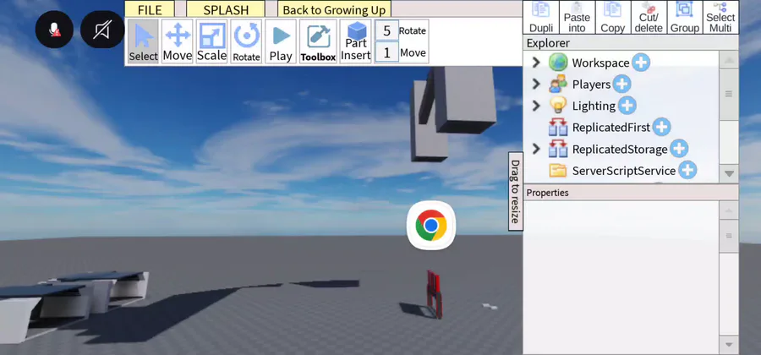Copy the selected object
761x355 pixels.
pos(613,17)
